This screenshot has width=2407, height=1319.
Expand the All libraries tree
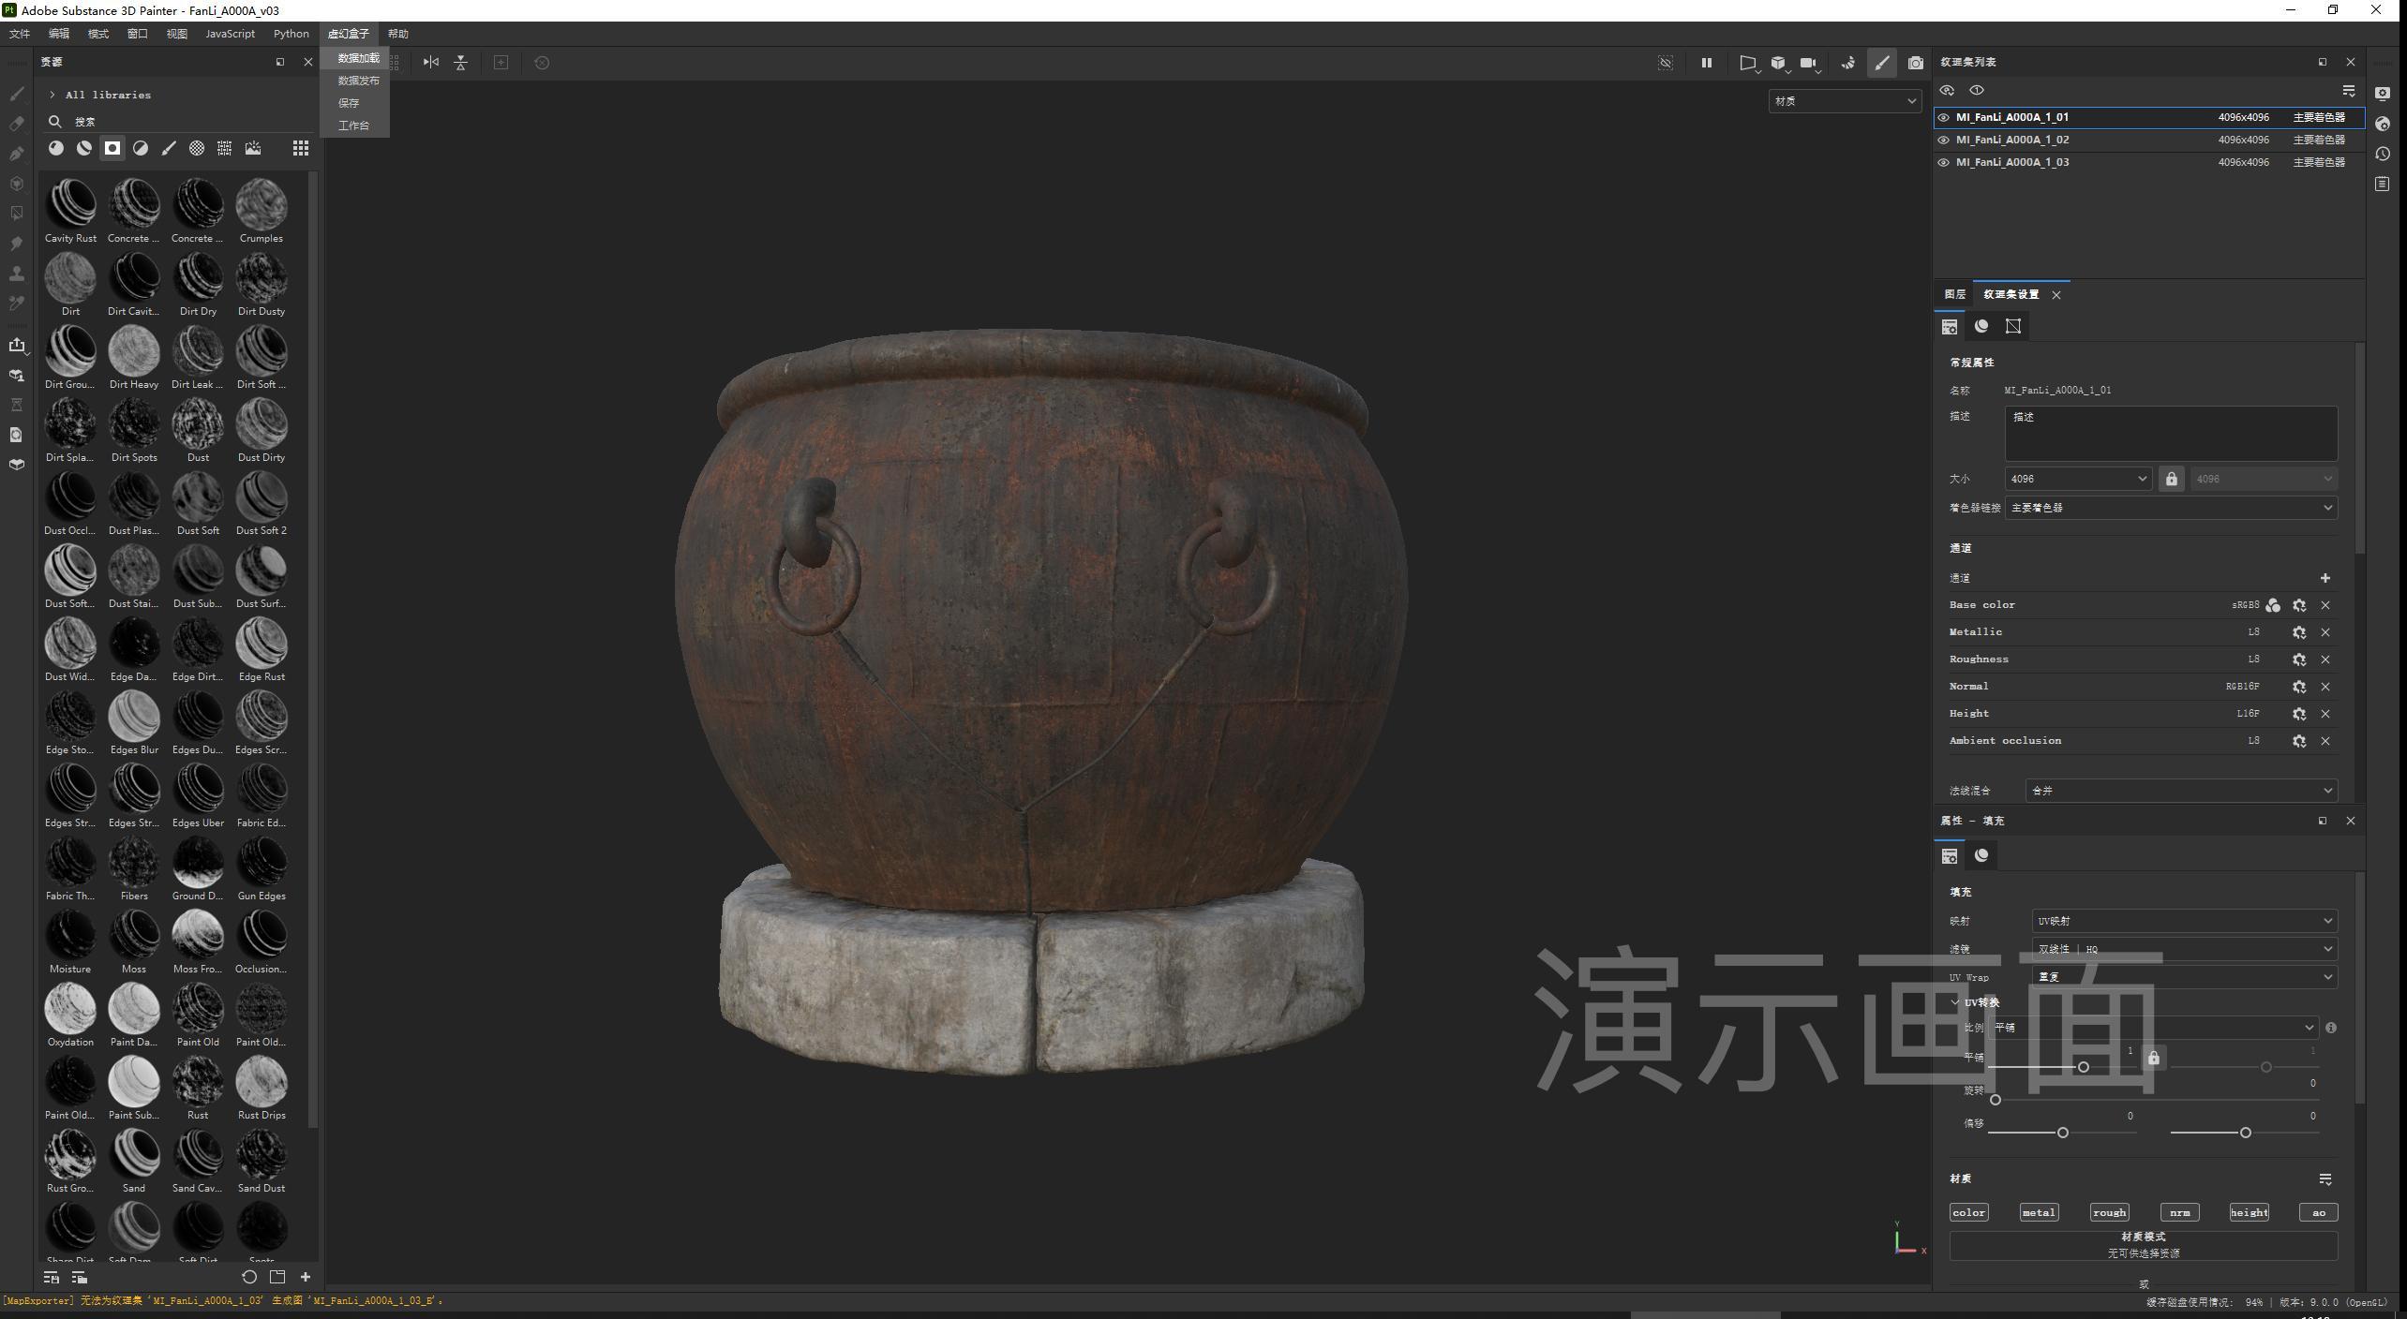pyautogui.click(x=52, y=95)
